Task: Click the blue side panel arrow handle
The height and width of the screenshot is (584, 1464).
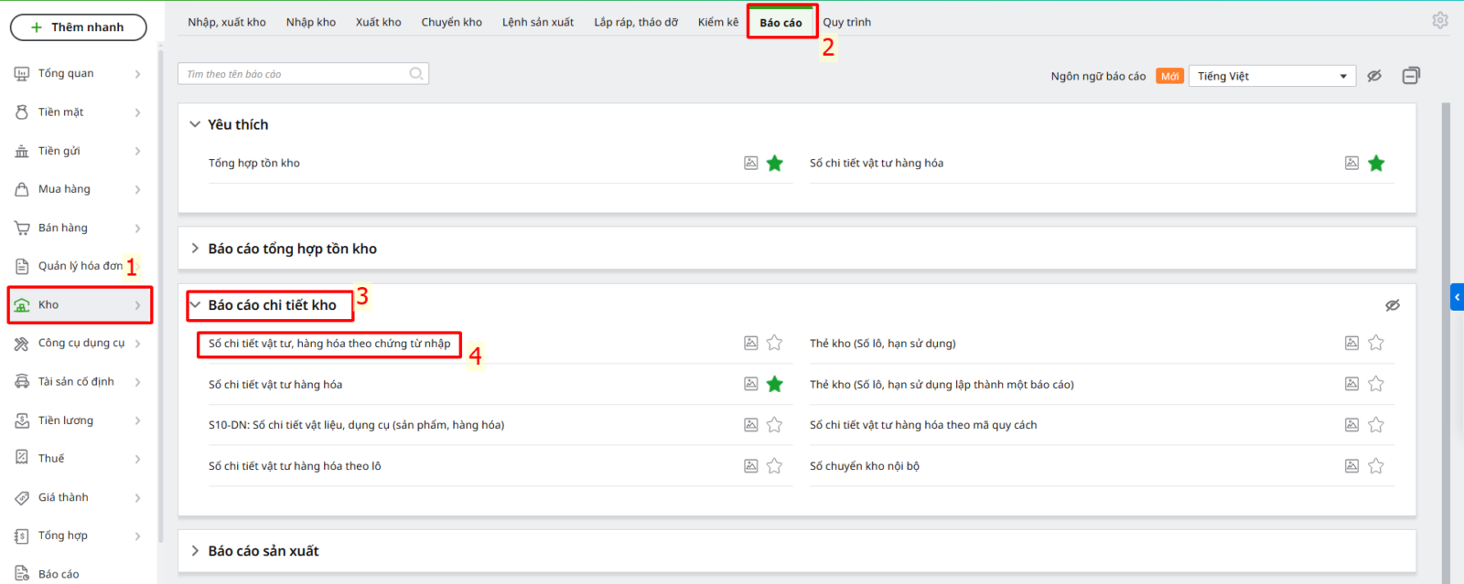Action: pyautogui.click(x=1457, y=297)
